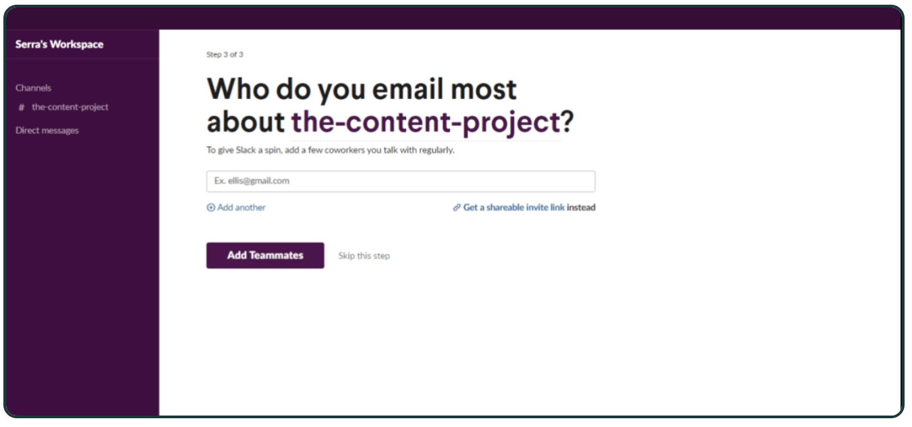Image resolution: width=912 pixels, height=427 pixels.
Task: Open the-content-project channel in the sidebar
Action: (x=70, y=107)
